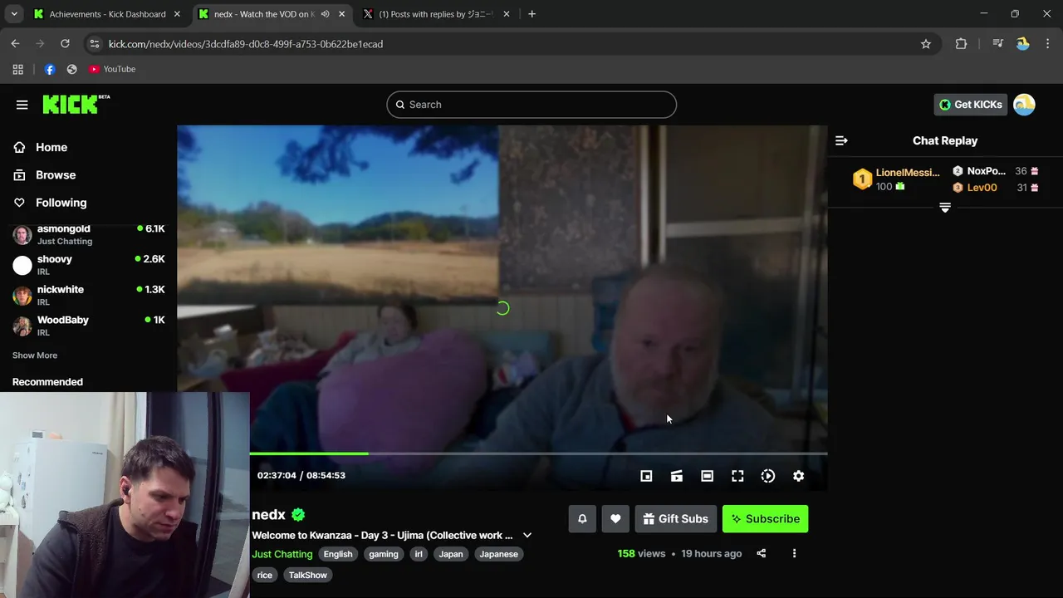Switch to the X Posts with replies tab
This screenshot has width=1063, height=598.
click(x=437, y=14)
